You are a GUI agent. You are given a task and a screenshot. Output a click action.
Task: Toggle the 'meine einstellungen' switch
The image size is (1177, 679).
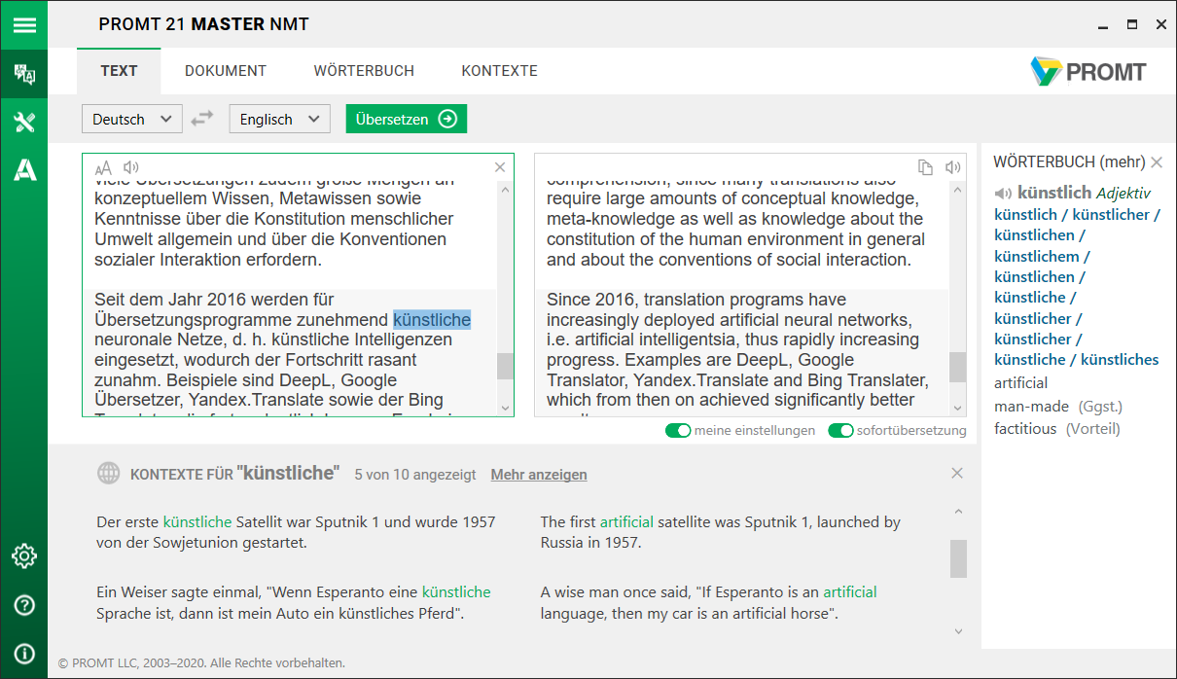click(x=678, y=430)
